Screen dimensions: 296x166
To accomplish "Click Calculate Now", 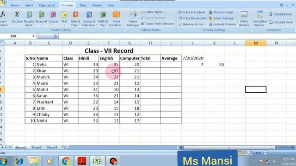I will pos(281,14).
